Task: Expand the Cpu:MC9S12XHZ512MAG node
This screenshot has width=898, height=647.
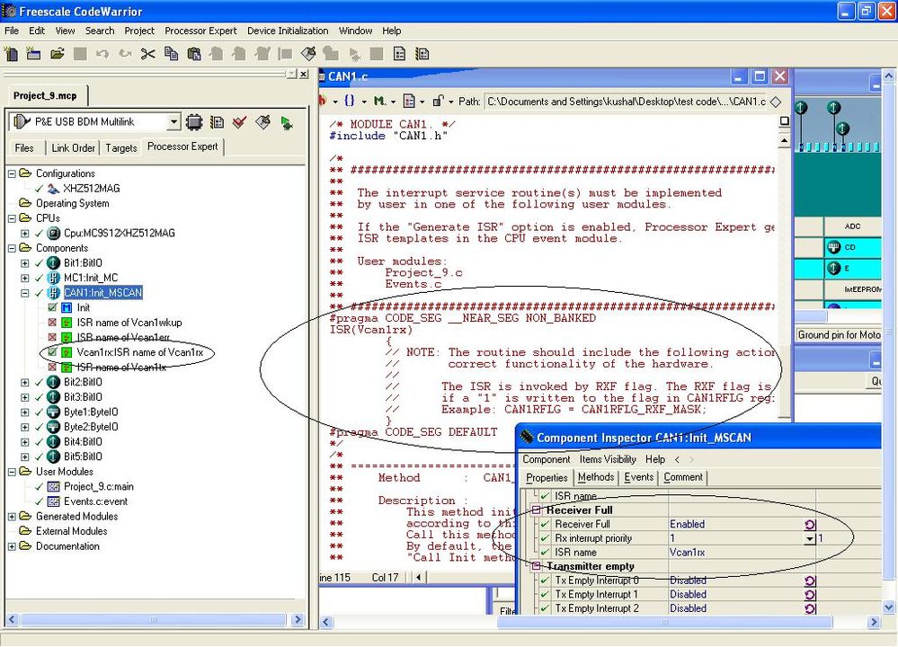Action: (x=24, y=233)
